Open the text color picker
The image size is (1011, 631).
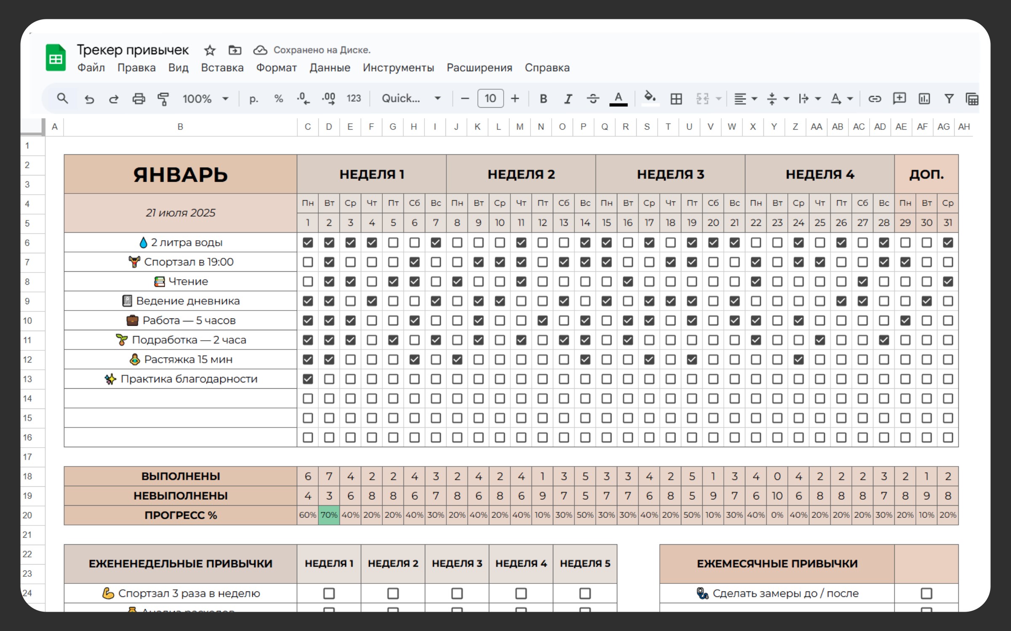tap(618, 99)
